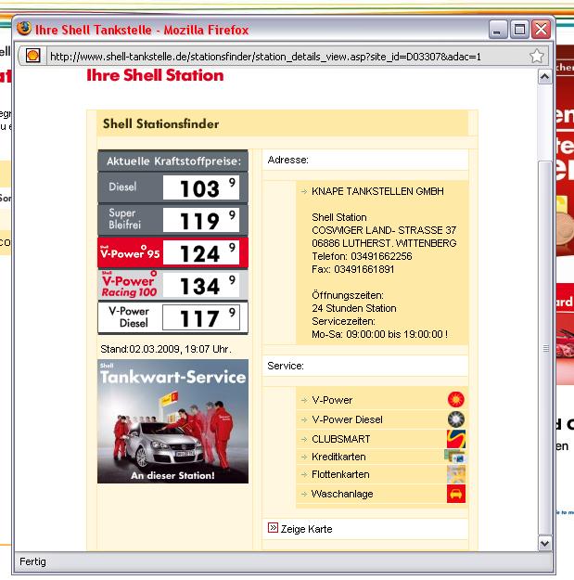This screenshot has width=574, height=580.
Task: Click the Kreditkarten cards icon
Action: 455,457
